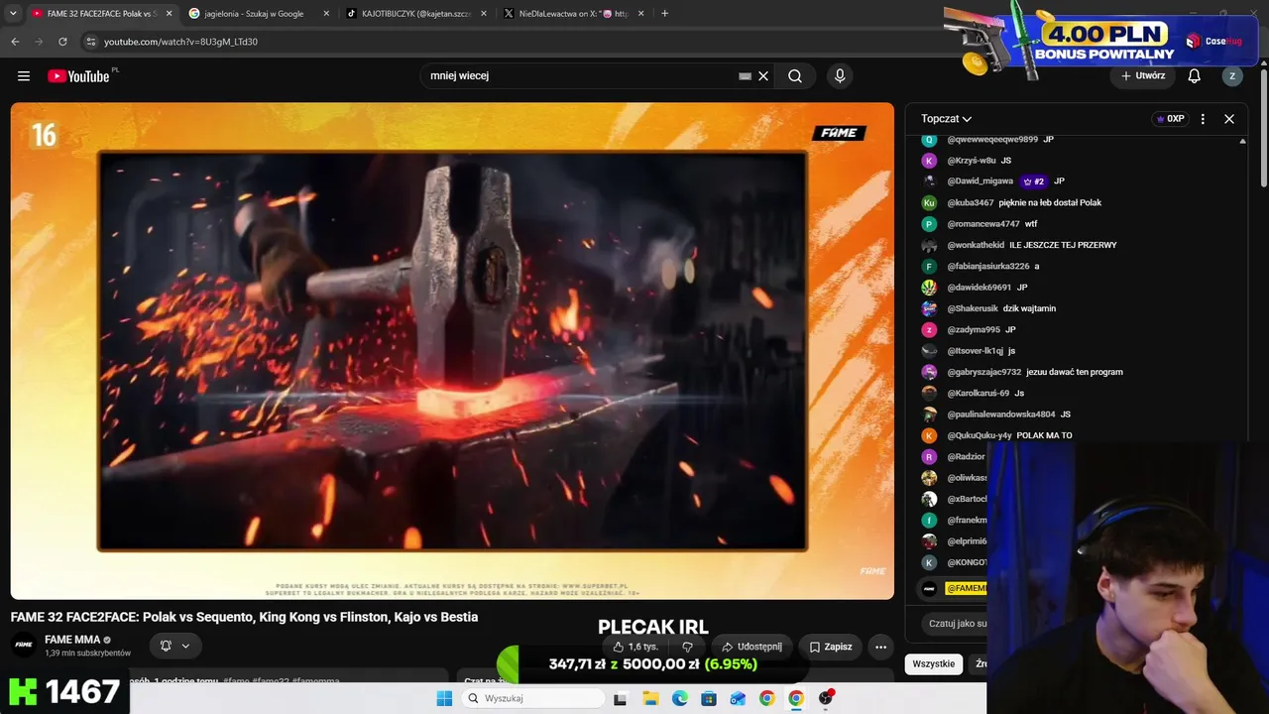Image resolution: width=1269 pixels, height=714 pixels.
Task: Go back with the browser back arrow
Action: tap(15, 42)
